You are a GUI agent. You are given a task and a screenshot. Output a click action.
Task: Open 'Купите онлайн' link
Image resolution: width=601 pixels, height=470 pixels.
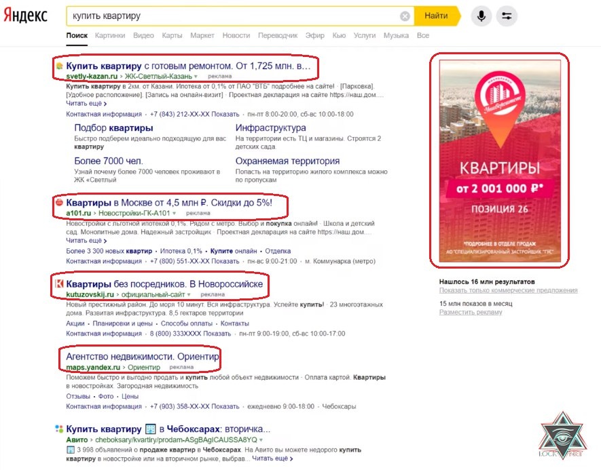pos(234,251)
